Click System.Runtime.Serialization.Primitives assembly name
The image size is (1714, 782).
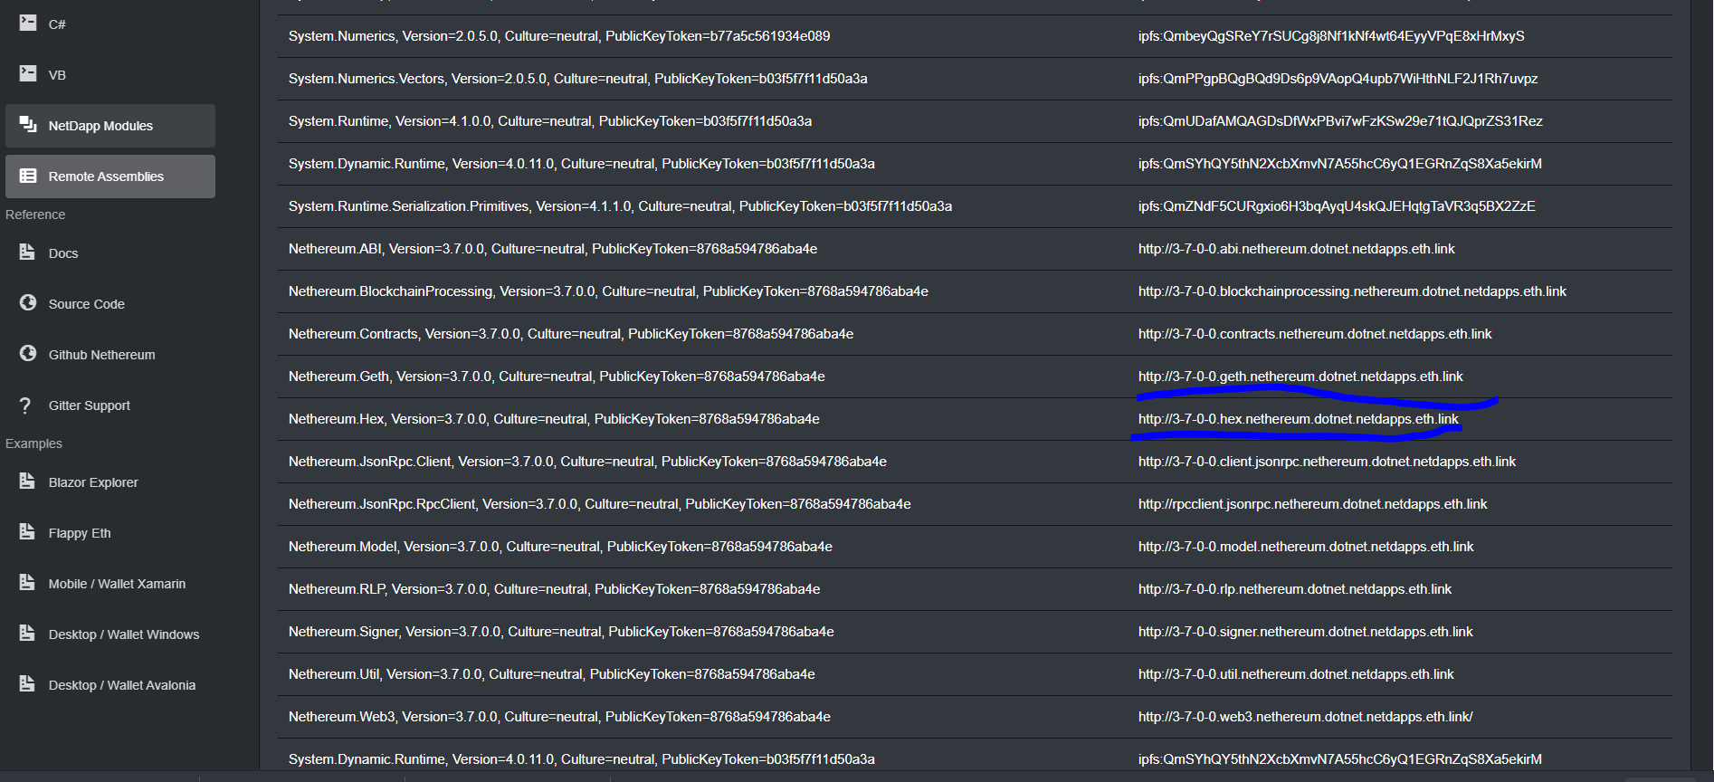pos(620,206)
